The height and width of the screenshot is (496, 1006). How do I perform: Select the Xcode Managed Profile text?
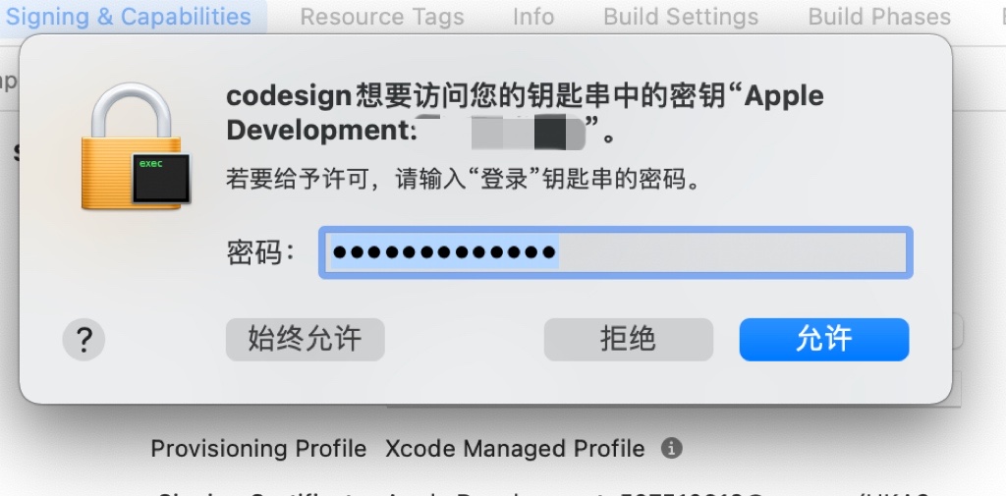515,449
